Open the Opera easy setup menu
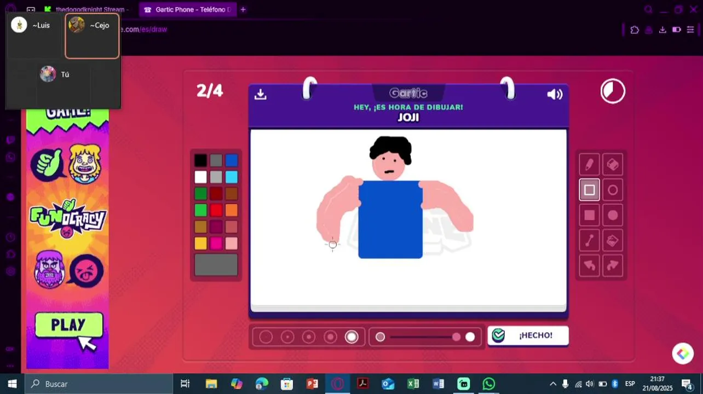The image size is (703, 394). coord(690,30)
